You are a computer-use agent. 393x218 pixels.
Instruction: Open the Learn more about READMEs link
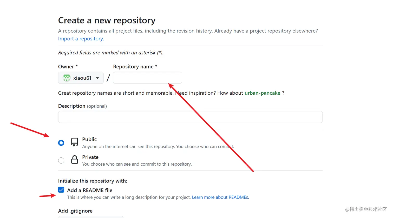point(220,197)
